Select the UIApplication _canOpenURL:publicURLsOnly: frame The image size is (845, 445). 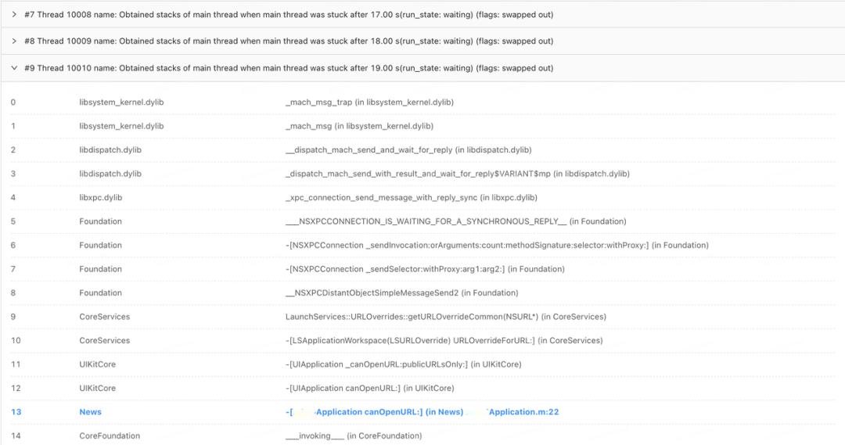(x=403, y=364)
